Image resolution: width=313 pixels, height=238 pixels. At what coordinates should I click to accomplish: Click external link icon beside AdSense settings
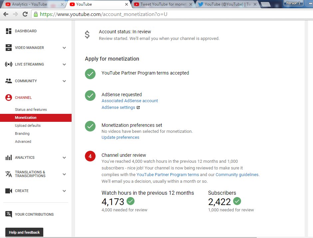pyautogui.click(x=138, y=108)
